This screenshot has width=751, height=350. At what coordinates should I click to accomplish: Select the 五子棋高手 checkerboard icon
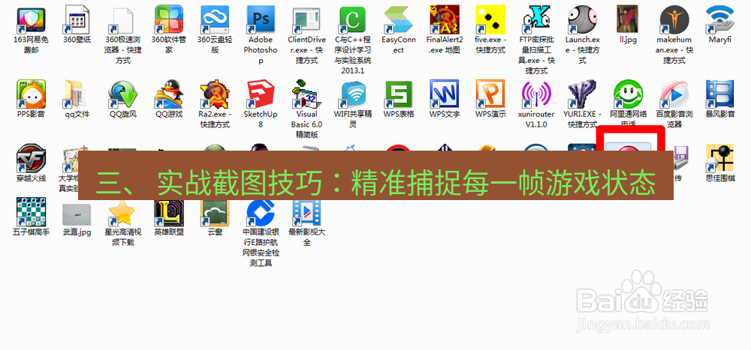point(31,212)
